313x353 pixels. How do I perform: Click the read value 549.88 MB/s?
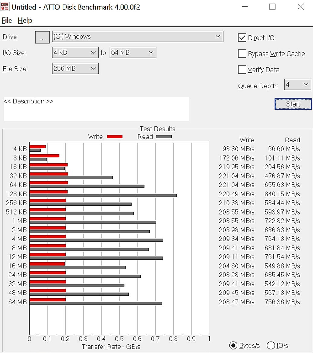(x=282, y=266)
